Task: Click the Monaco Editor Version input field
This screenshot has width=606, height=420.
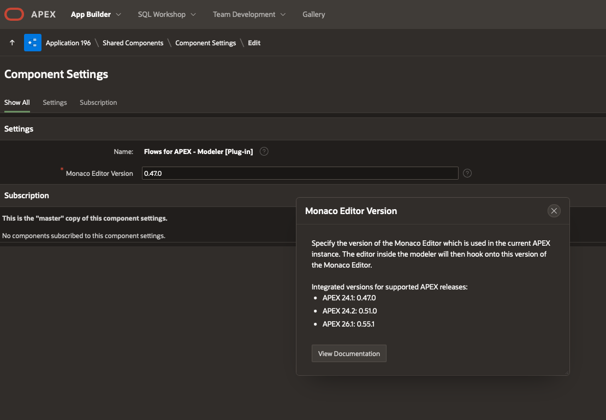Action: (300, 173)
